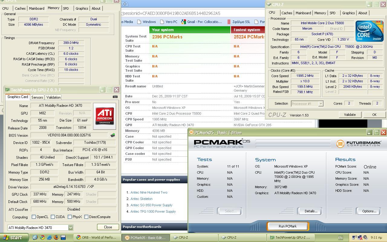
Task: Click the EN language indicator on the taskbar
Action: (340, 238)
